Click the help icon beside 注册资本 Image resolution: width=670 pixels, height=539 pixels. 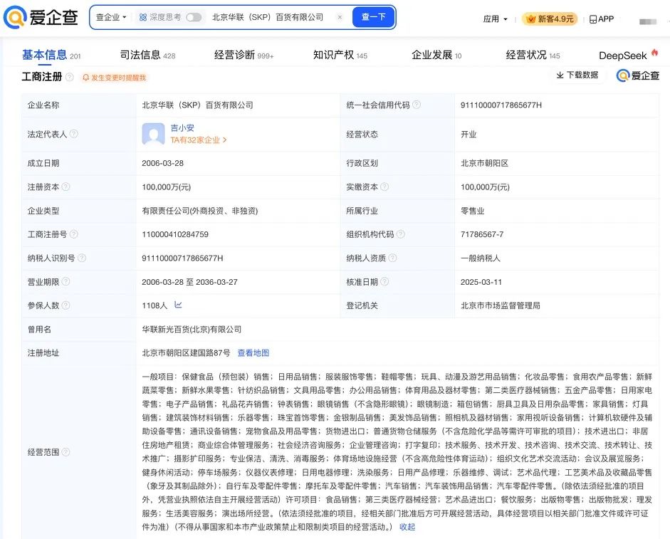tap(66, 187)
